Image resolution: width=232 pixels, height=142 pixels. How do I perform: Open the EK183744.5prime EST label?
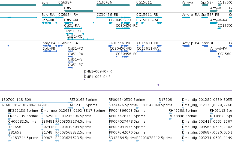point(23,138)
